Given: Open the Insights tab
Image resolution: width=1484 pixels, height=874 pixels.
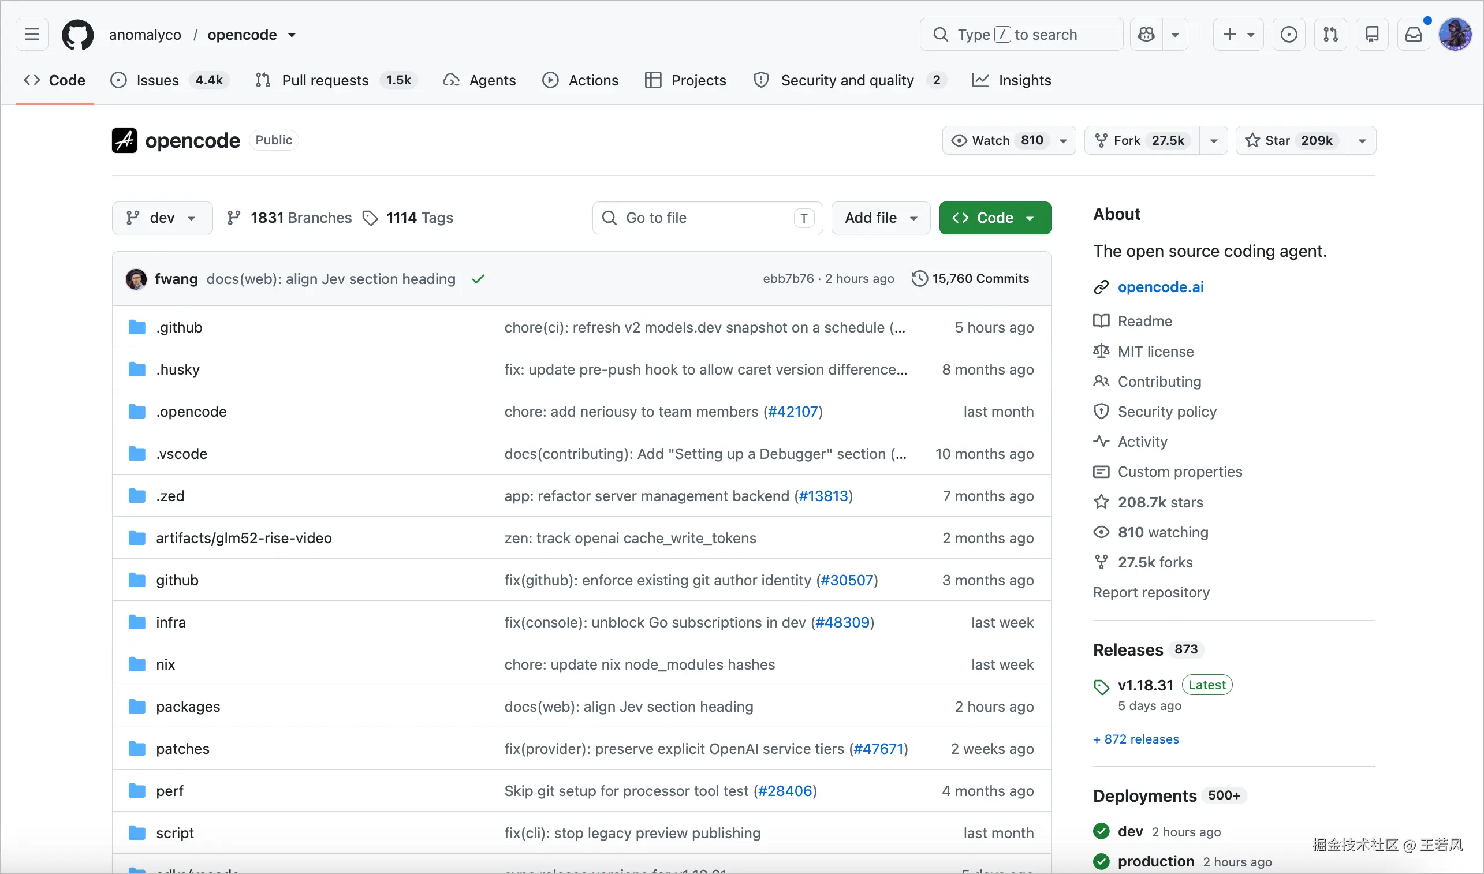Looking at the screenshot, I should (x=1012, y=80).
